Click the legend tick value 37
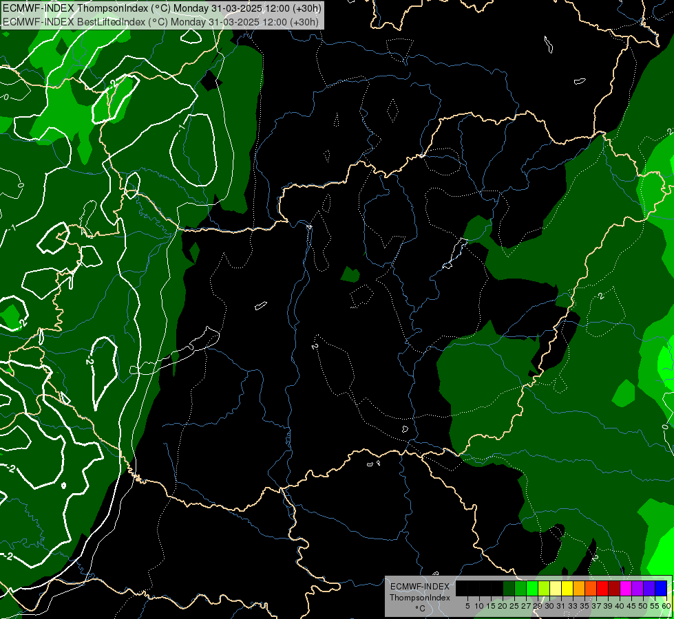Viewport: 674px width, 619px height. coord(597,606)
